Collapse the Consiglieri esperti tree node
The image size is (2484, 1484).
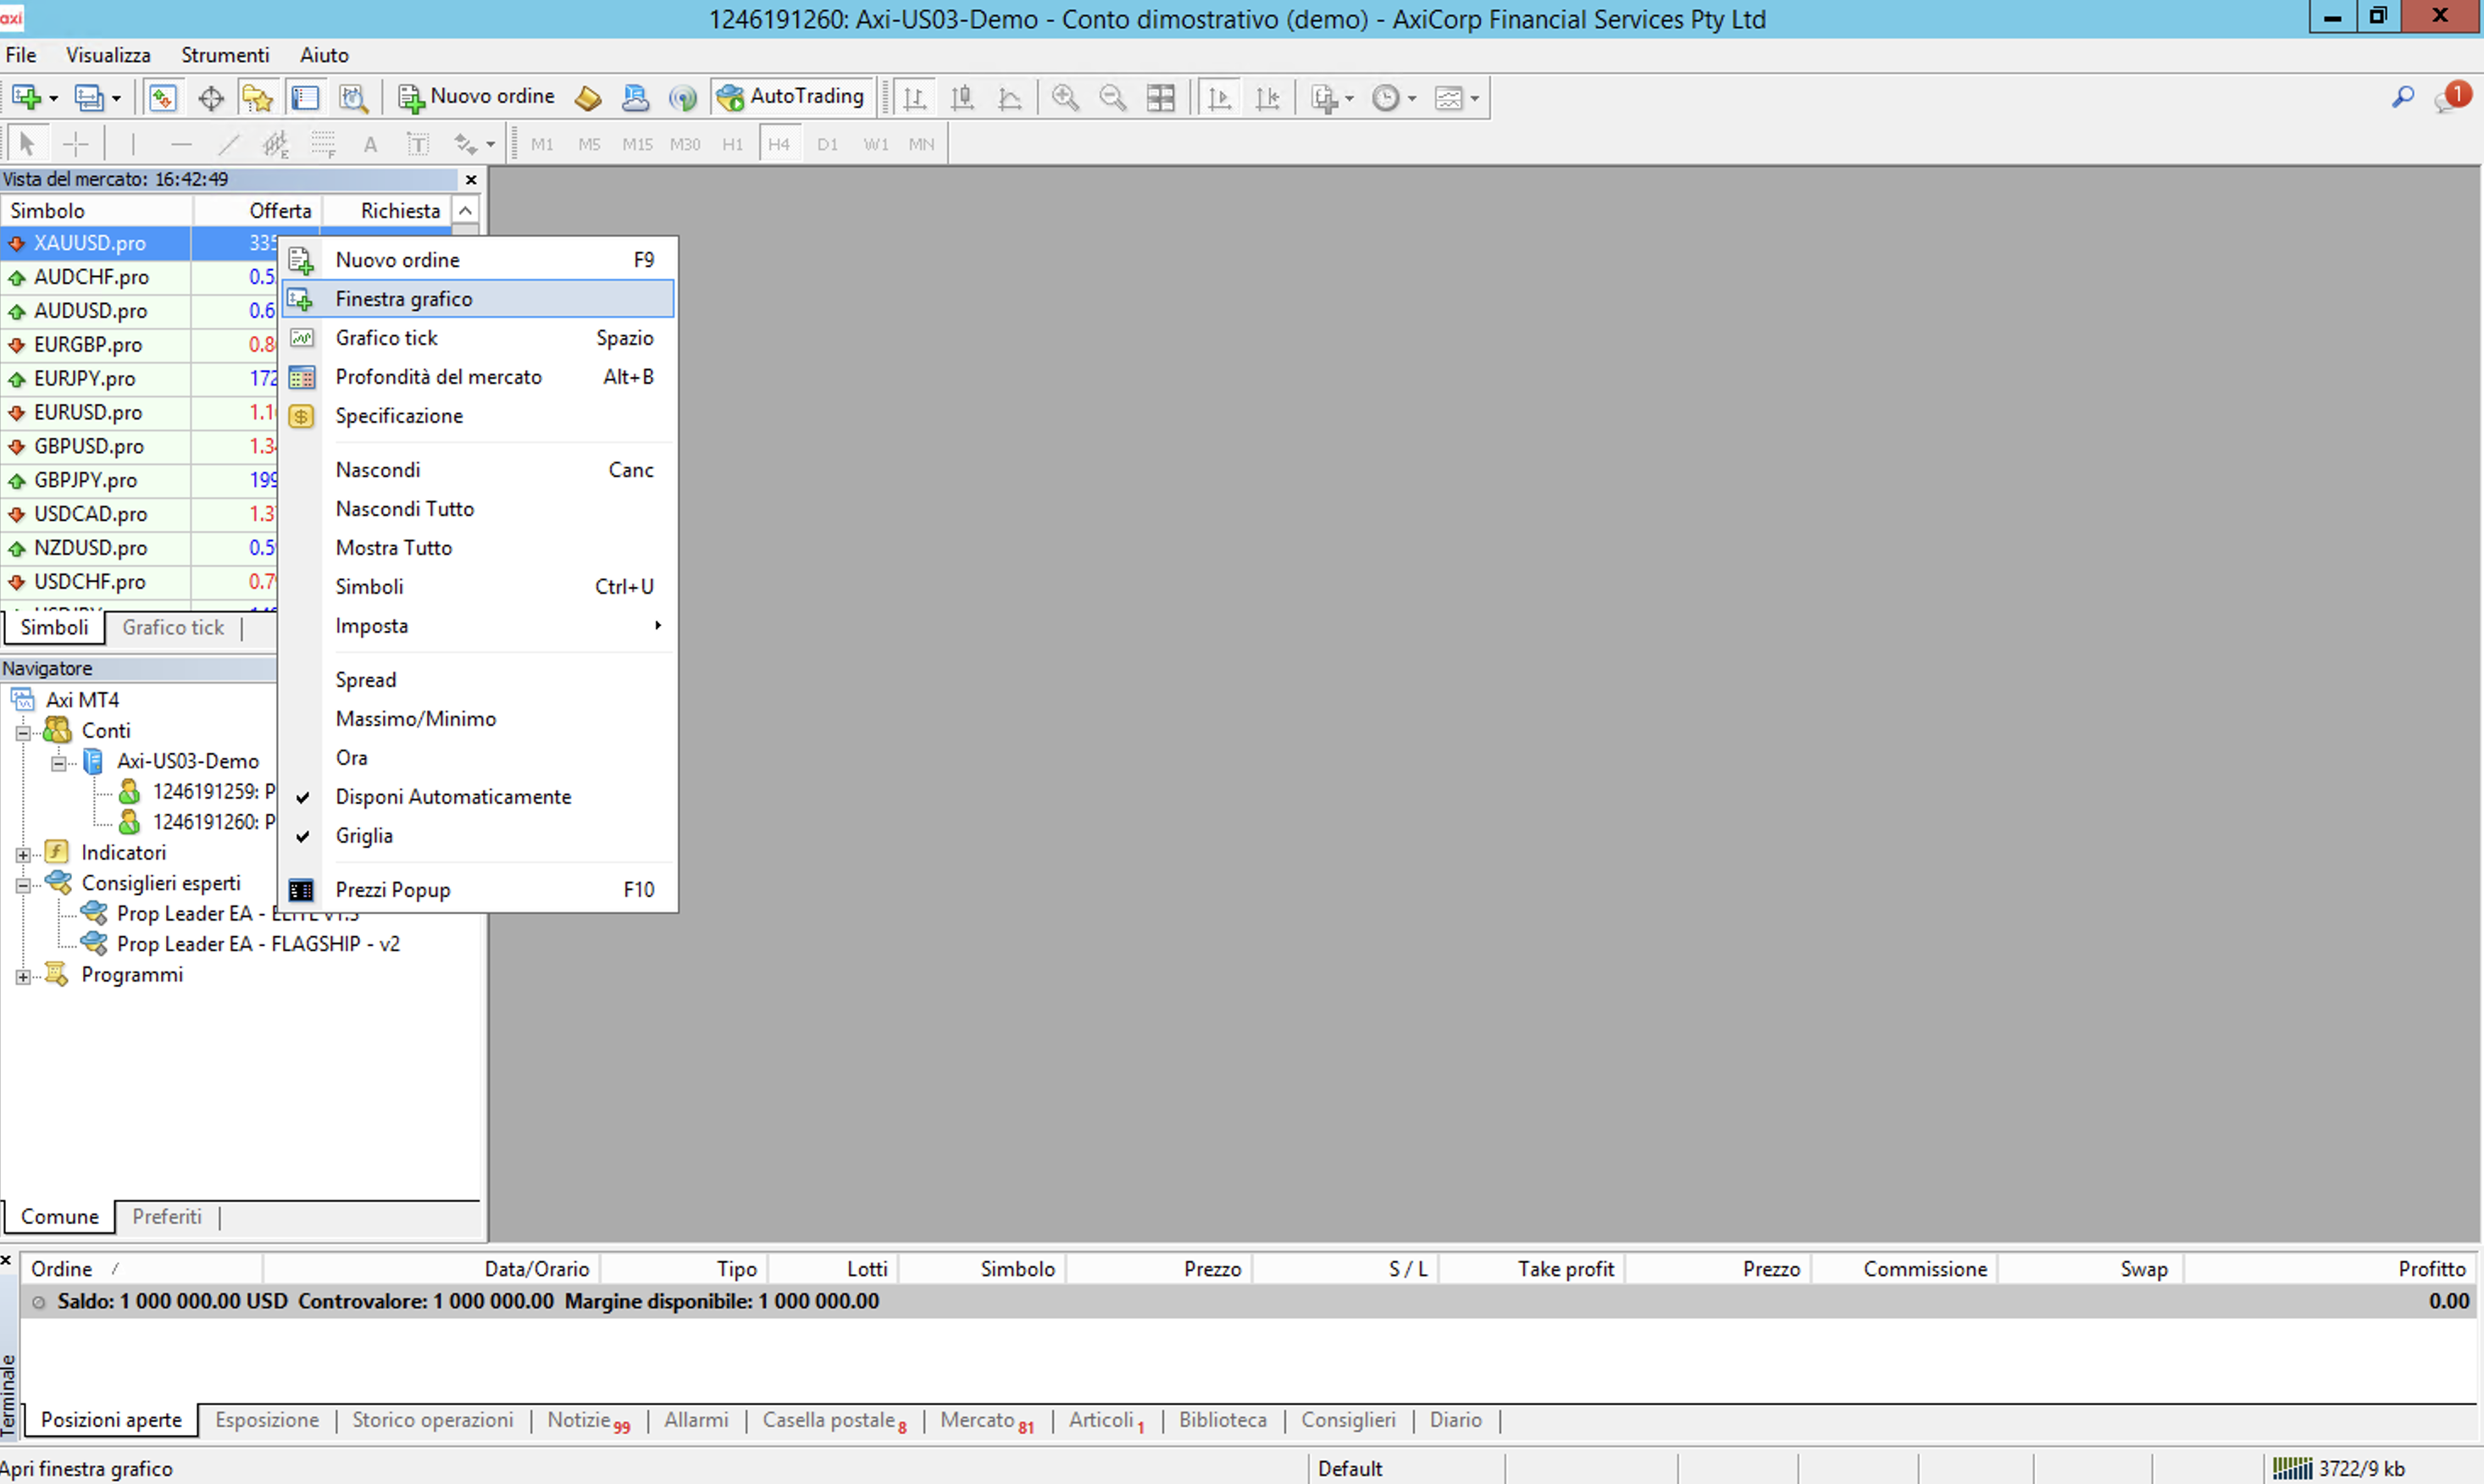point(23,885)
